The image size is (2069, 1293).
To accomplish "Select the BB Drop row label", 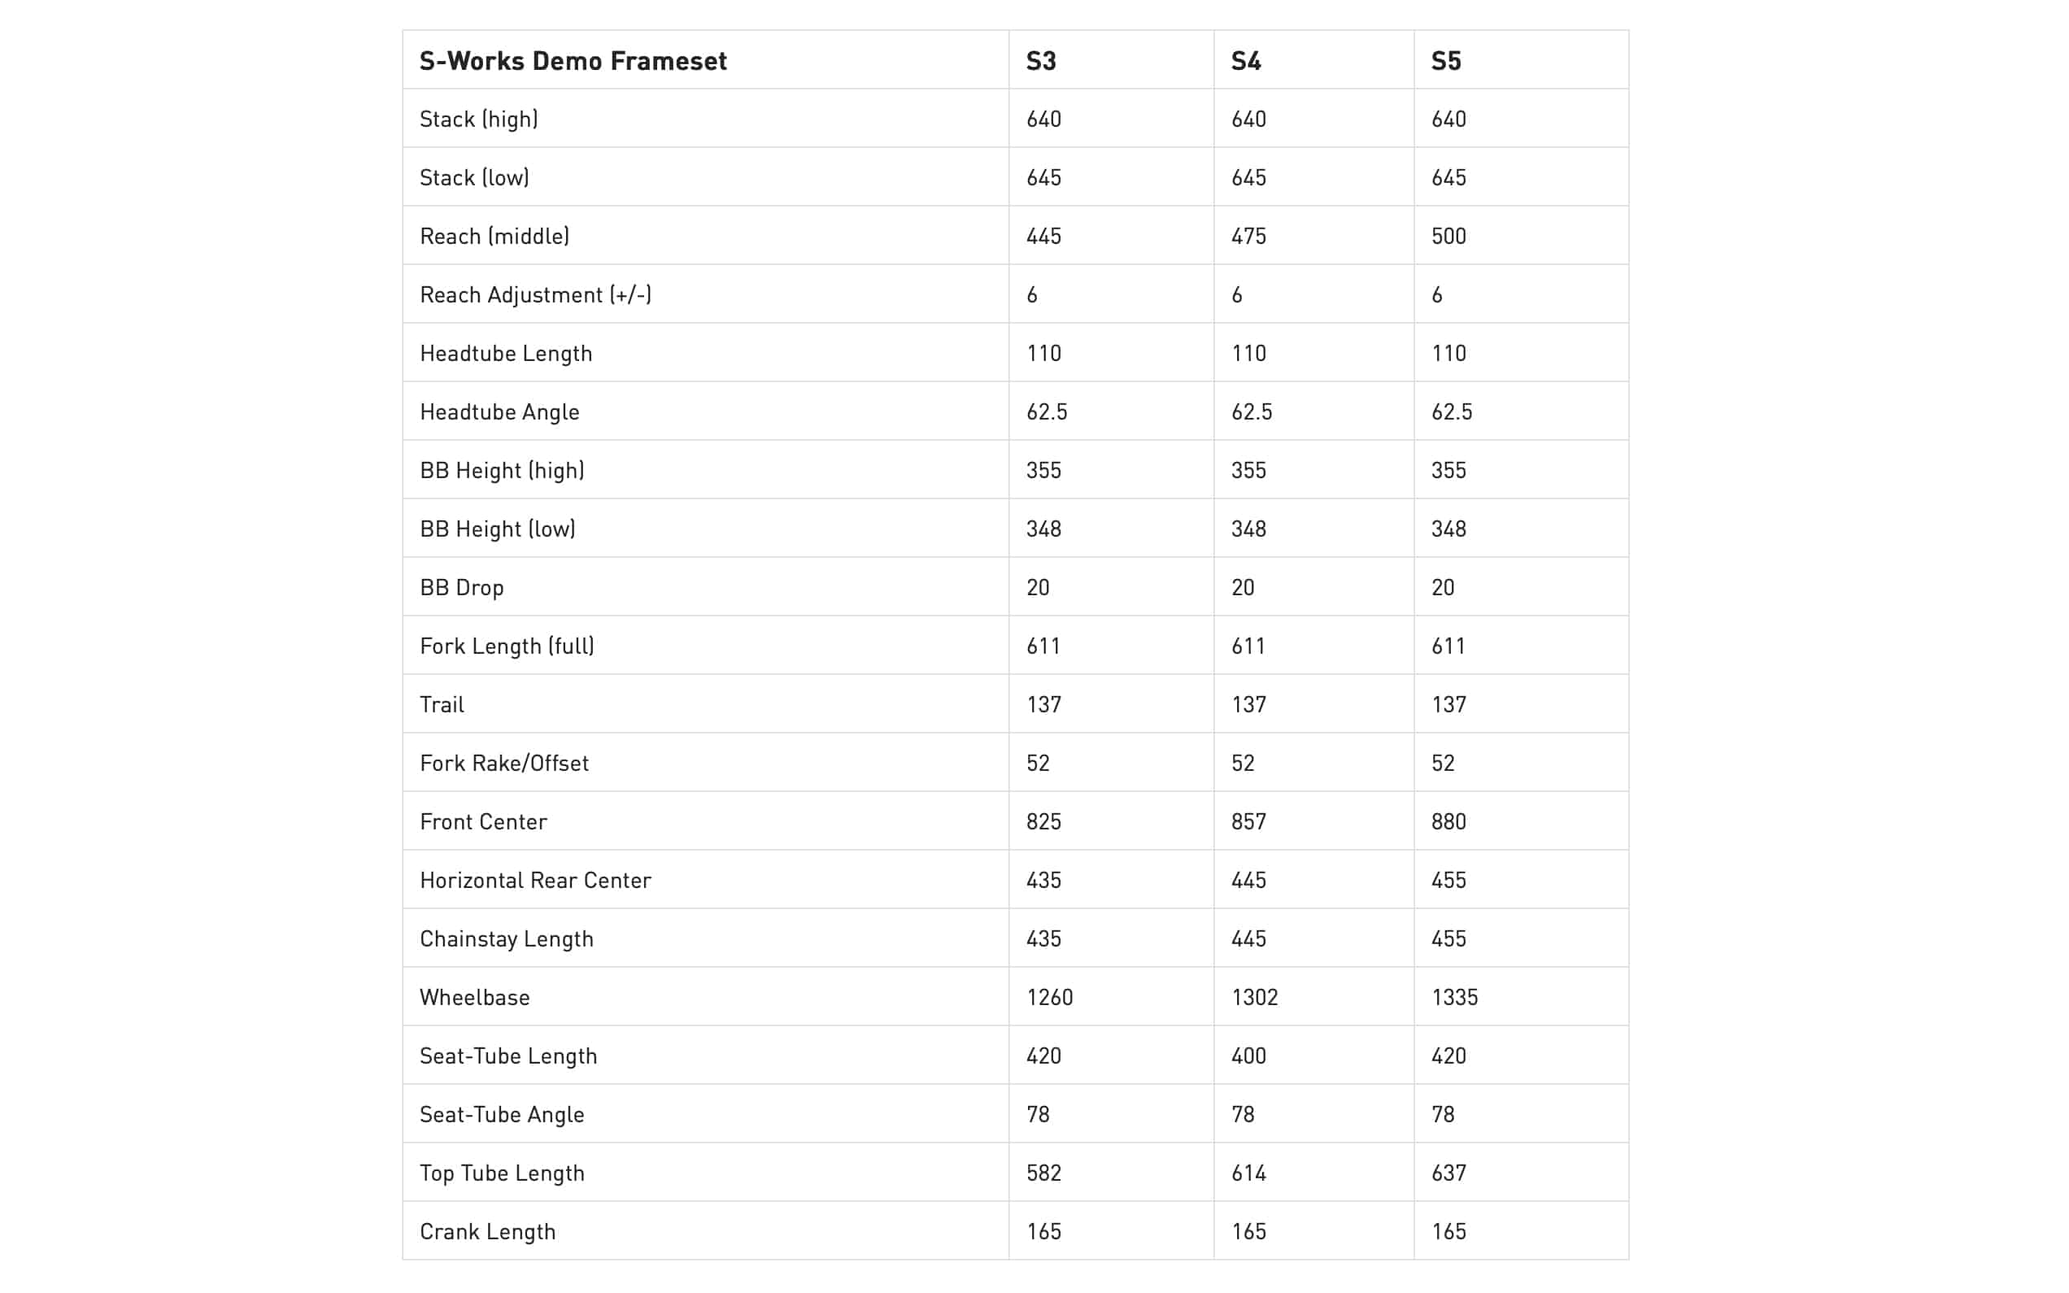I will [x=462, y=587].
